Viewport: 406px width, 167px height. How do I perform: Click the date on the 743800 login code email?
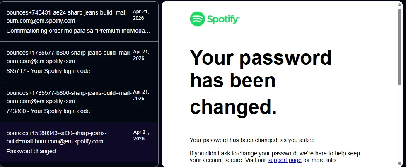tap(141, 95)
